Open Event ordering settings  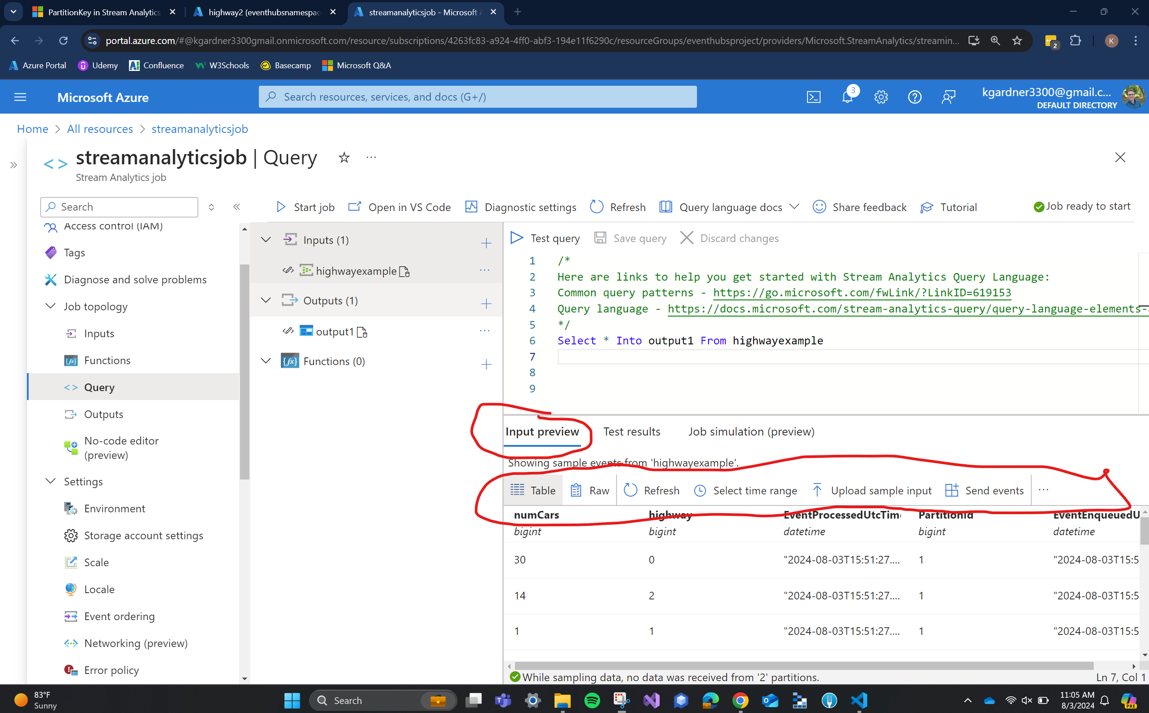click(x=120, y=616)
